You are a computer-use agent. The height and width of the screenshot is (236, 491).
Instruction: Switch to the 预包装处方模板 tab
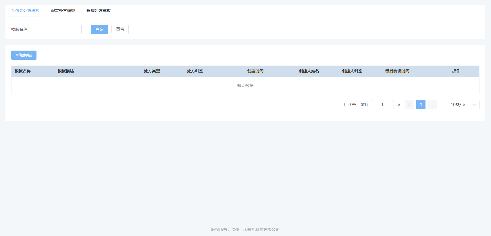tap(25, 11)
